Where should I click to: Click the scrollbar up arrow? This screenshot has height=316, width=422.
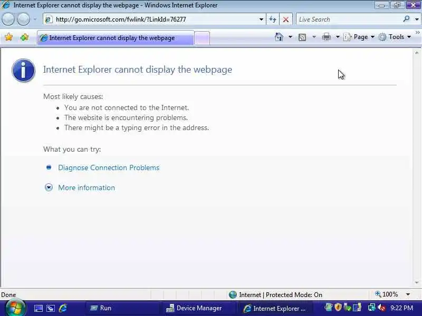(x=417, y=53)
